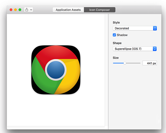Click the gray unfilled Size slider track

[x=133, y=63]
